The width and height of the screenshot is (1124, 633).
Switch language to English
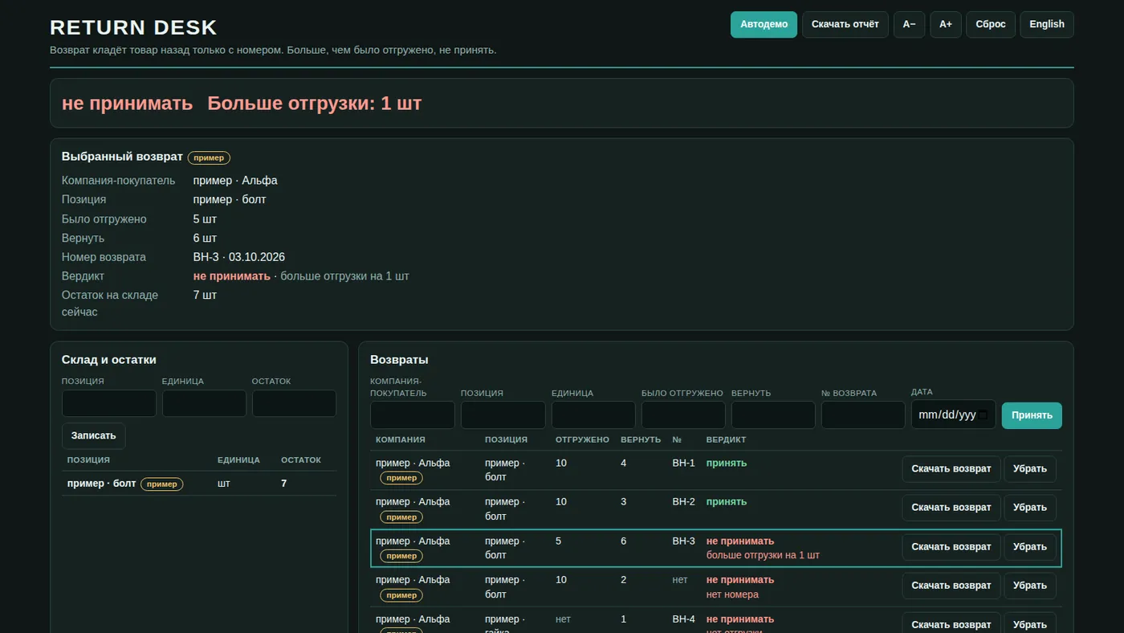point(1047,24)
